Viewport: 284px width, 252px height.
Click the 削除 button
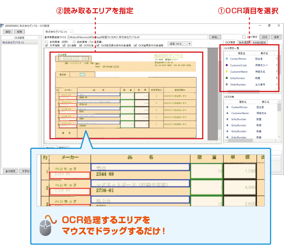19,32
